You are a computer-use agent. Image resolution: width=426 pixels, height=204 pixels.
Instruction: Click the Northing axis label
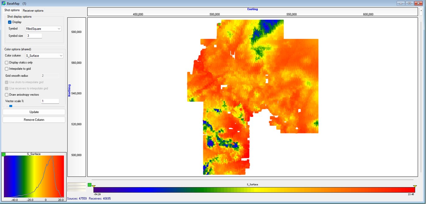click(x=69, y=90)
